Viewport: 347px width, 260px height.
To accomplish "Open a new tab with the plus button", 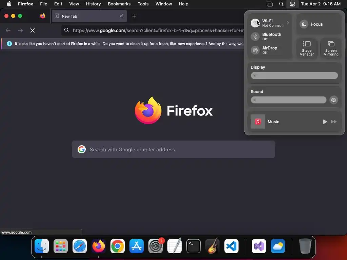I will click(x=134, y=16).
